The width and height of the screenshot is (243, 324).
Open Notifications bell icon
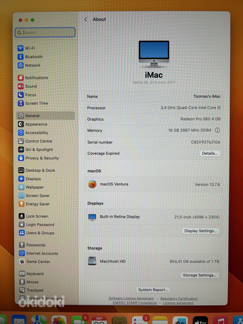tap(21, 78)
